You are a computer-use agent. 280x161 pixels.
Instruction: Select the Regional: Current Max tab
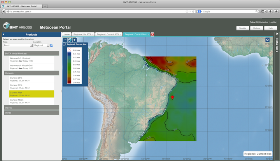click(136, 34)
